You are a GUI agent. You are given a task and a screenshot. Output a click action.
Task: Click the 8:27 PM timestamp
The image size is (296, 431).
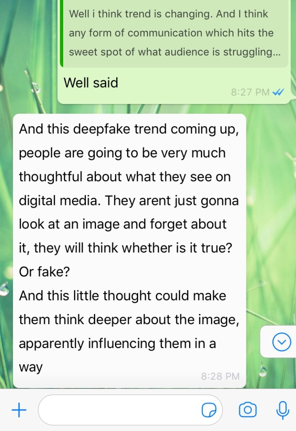tap(250, 92)
